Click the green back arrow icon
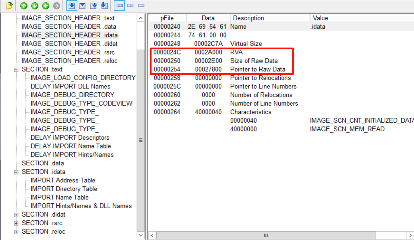The height and width of the screenshot is (240, 414). (45, 5)
